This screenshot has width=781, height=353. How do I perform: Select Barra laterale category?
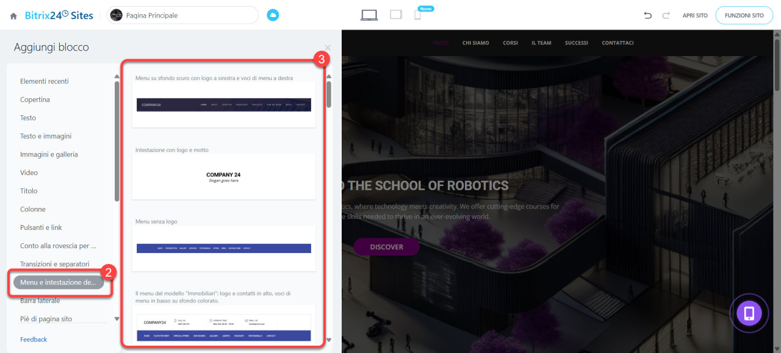pyautogui.click(x=40, y=301)
